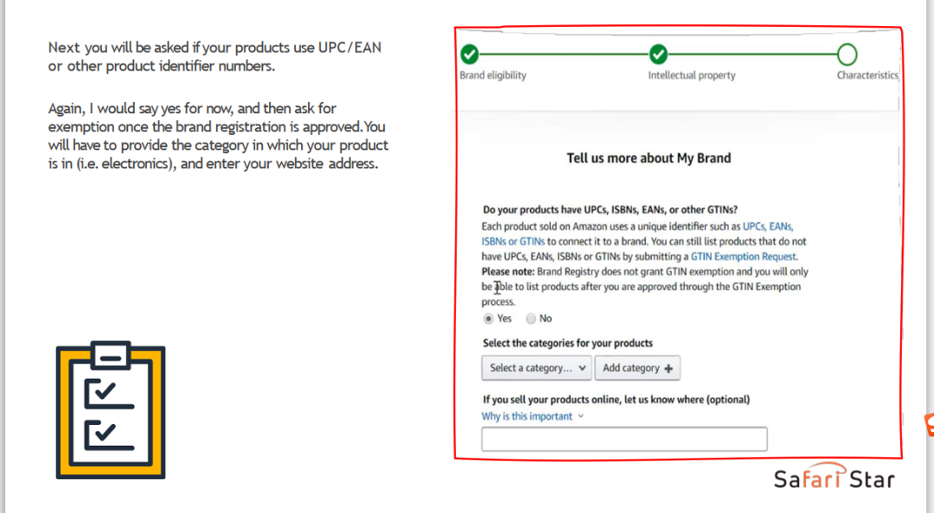
Task: Focus the online store website input field
Action: [624, 440]
